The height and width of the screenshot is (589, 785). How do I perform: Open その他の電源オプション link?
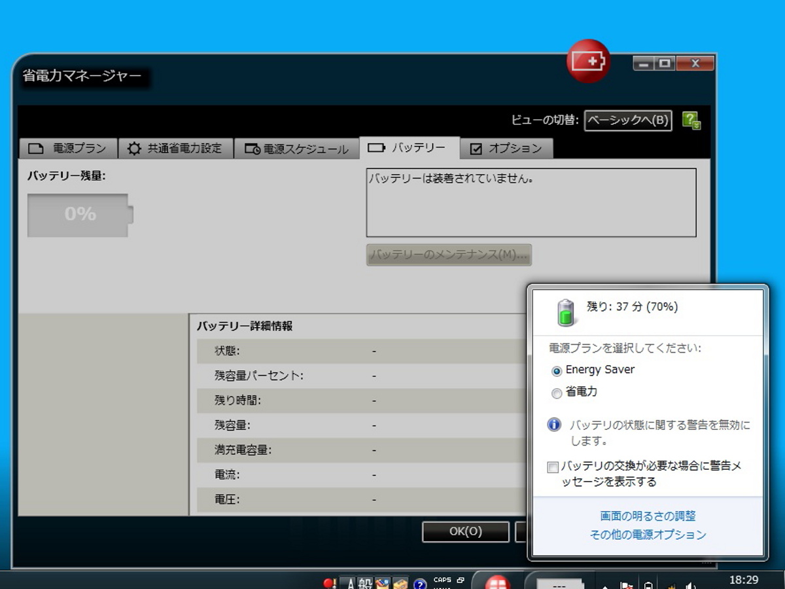648,535
